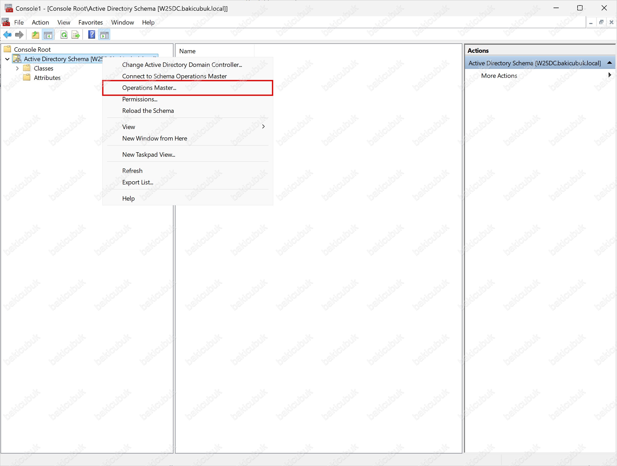
Task: Click the Name column header
Action: [215, 51]
